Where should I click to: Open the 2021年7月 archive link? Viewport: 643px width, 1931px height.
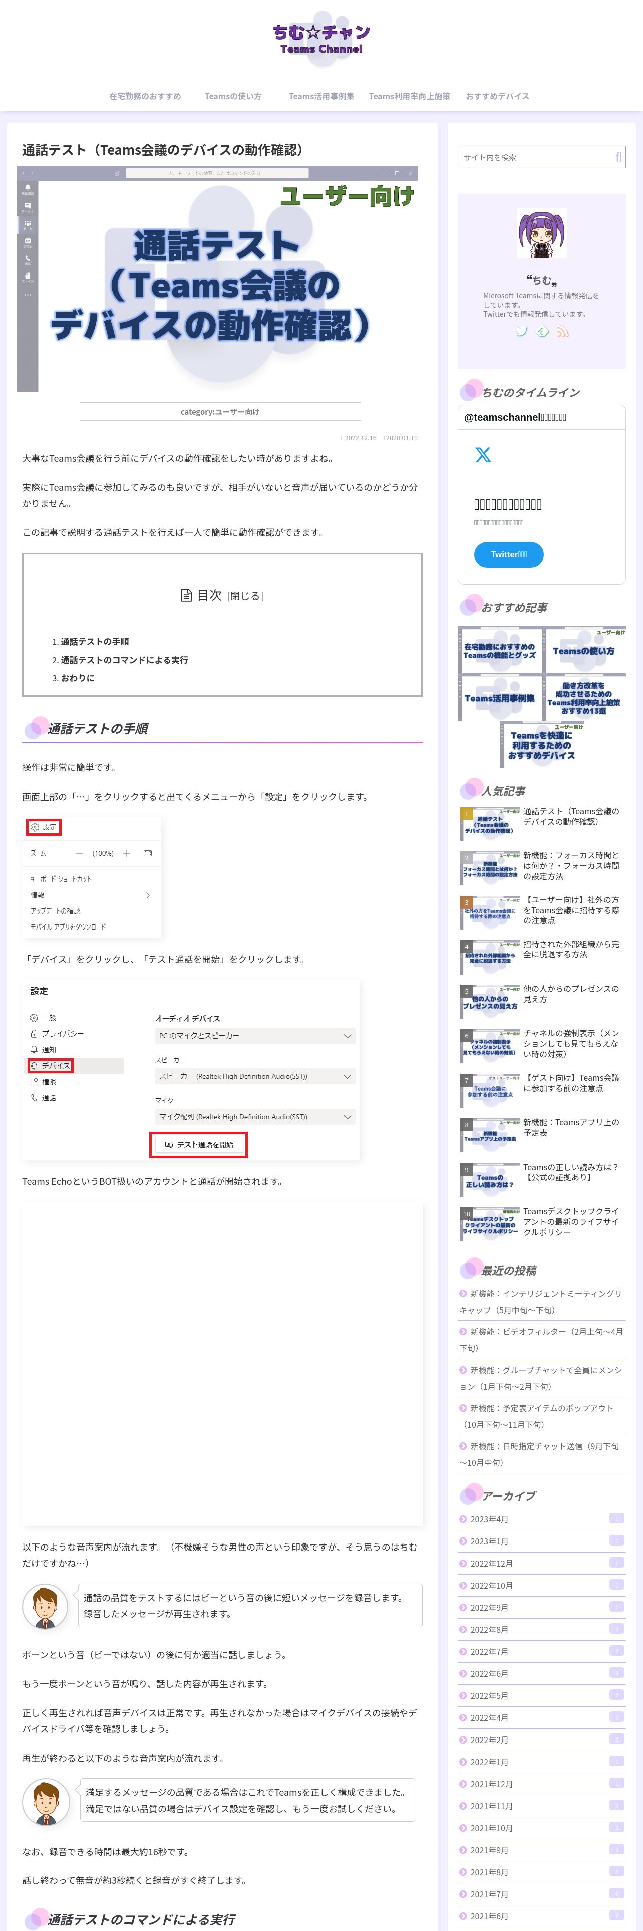(542, 1894)
